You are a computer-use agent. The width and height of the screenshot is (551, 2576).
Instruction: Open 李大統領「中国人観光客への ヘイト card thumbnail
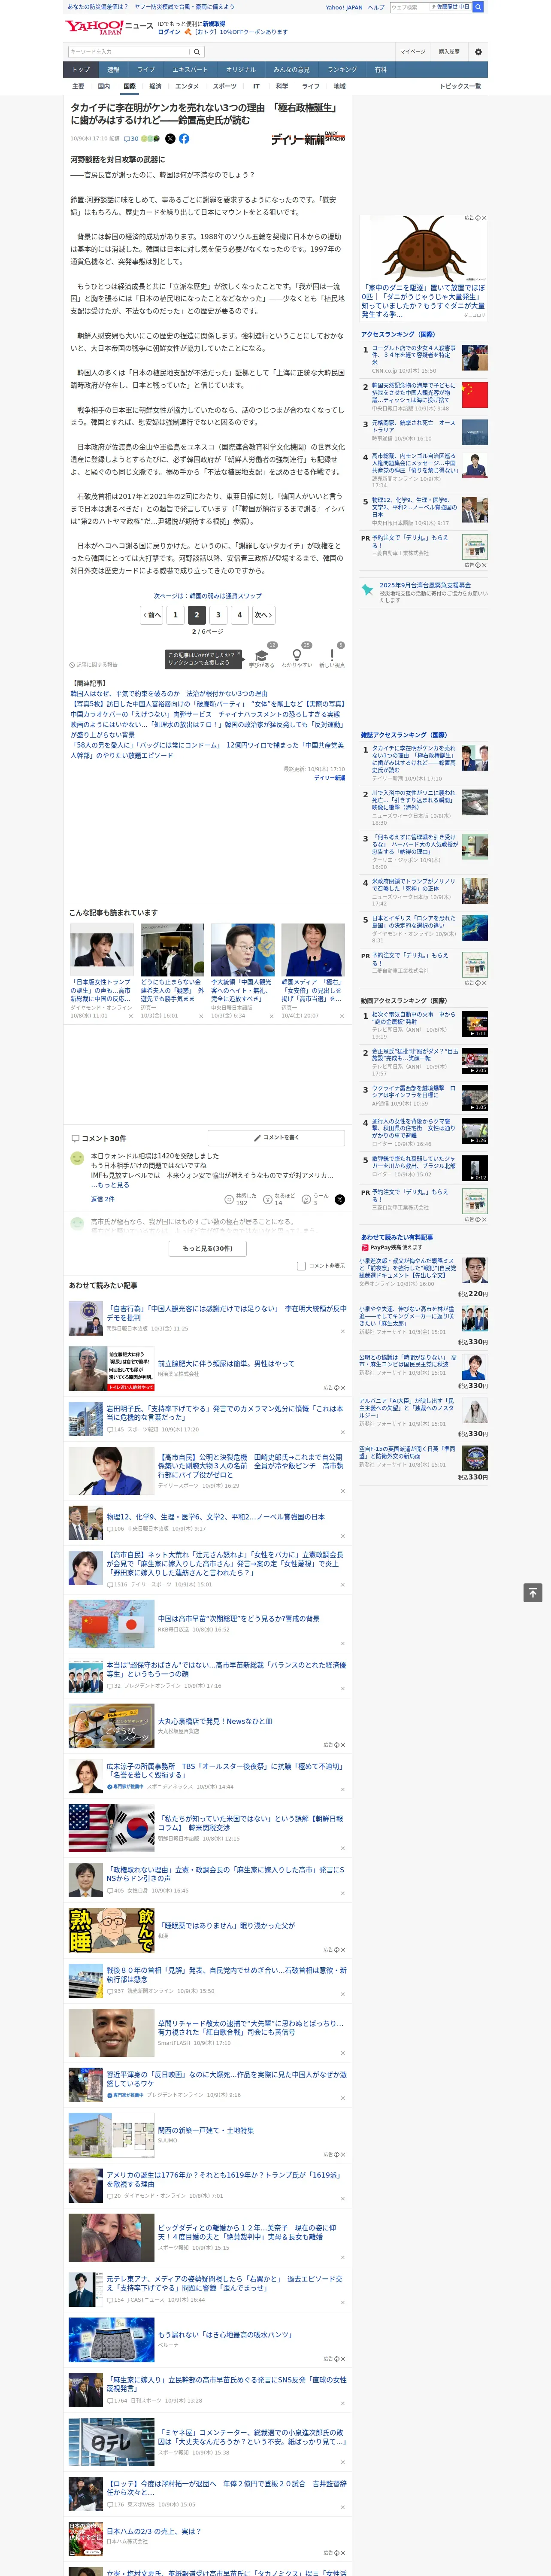pyautogui.click(x=242, y=950)
